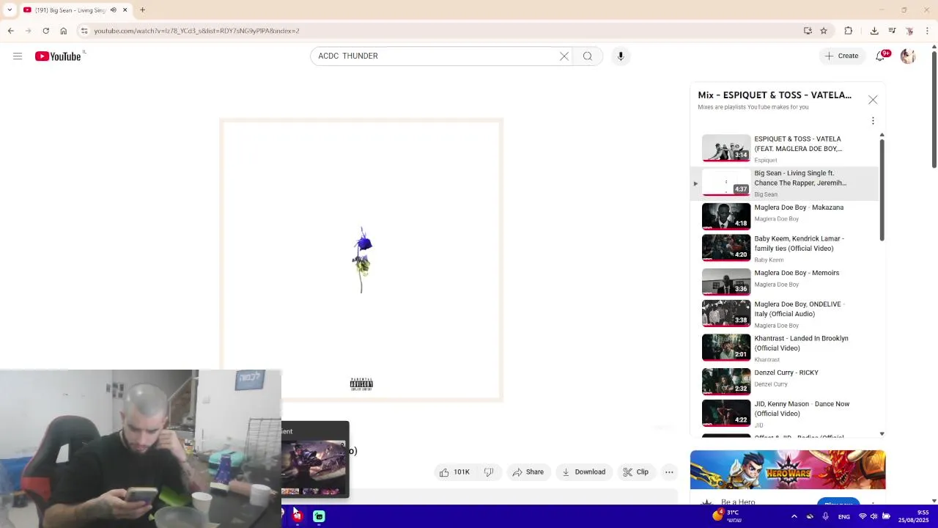938x528 pixels.
Task: Play Denzel Curry - RICKY
Action: pos(784,381)
